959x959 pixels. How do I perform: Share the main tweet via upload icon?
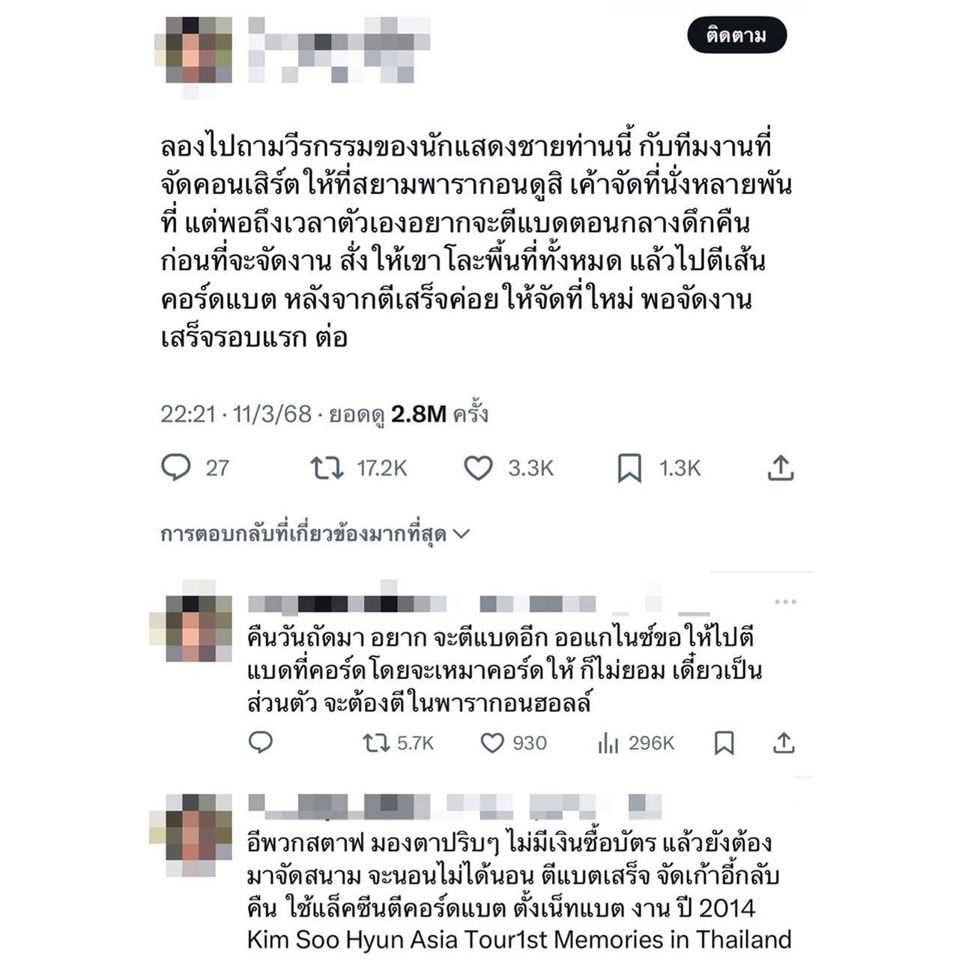point(781,468)
